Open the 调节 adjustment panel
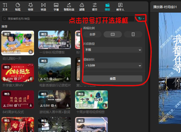The image size is (181, 132). (x=95, y=7)
